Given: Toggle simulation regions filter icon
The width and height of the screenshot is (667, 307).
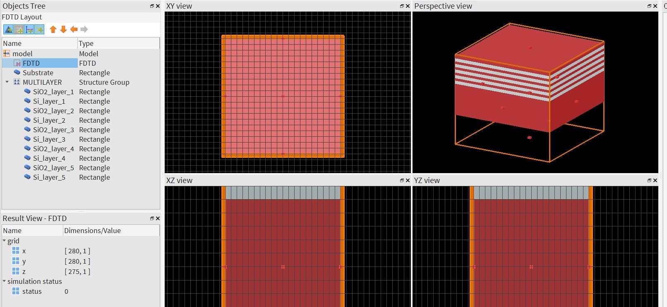Looking at the screenshot, I should click(19, 29).
